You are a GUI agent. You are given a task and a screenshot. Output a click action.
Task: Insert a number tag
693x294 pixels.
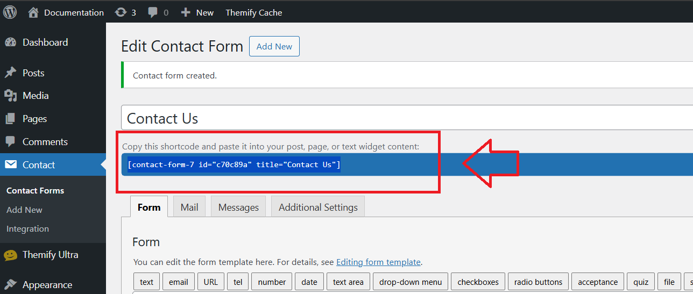272,282
